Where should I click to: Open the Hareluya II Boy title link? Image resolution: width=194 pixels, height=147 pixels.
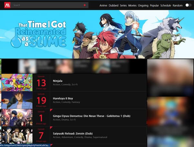[x=63, y=98]
